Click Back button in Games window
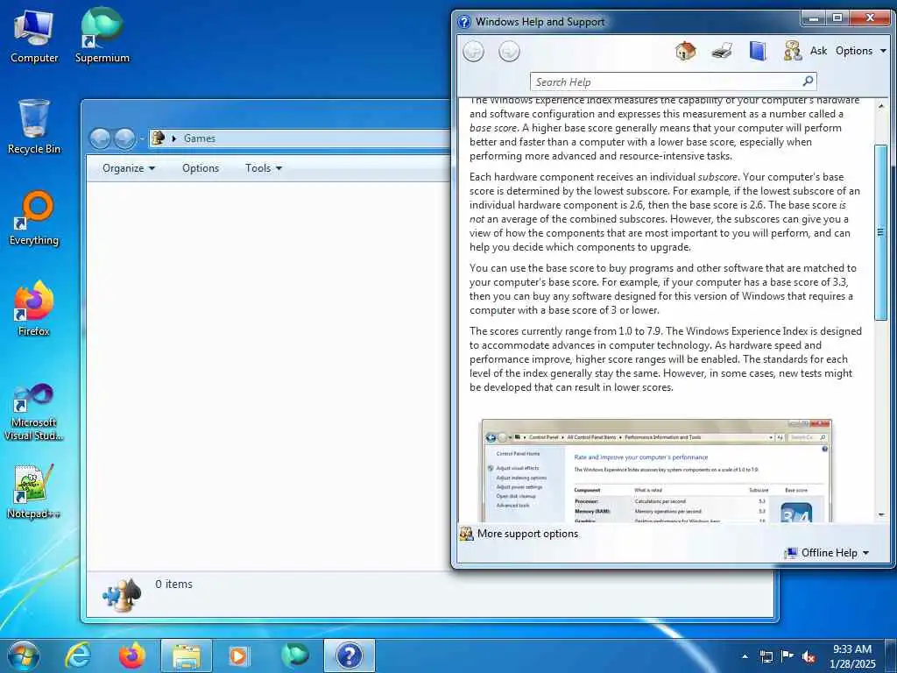This screenshot has width=897, height=673. [x=100, y=138]
